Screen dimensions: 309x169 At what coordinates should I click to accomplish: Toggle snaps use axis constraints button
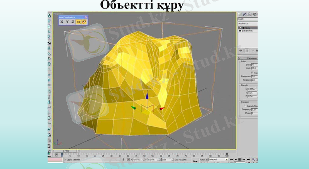[x=84, y=22]
